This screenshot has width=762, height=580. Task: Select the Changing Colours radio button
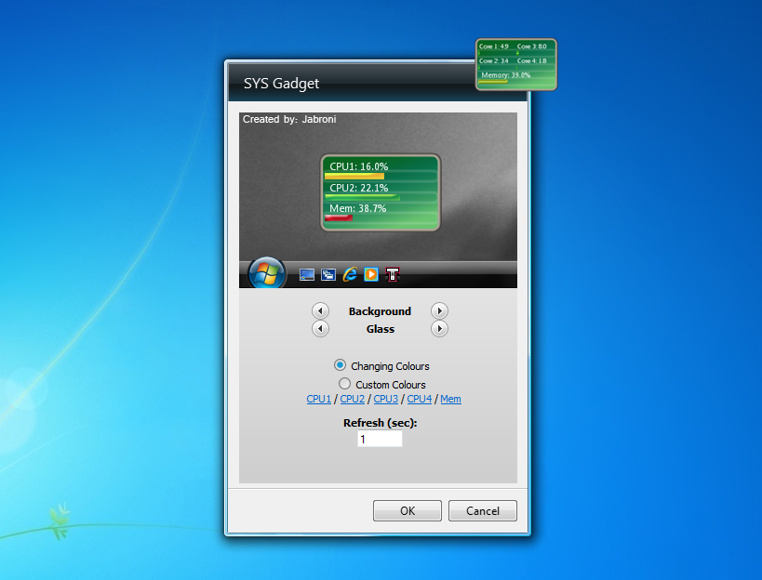(x=341, y=365)
